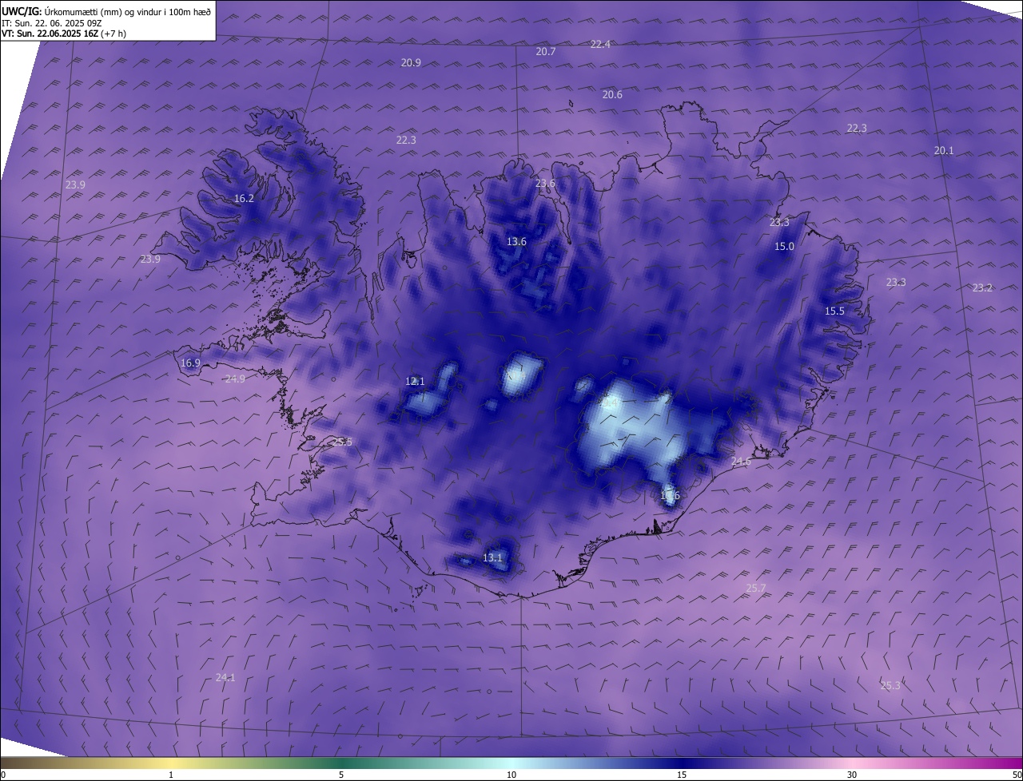Click the map value 24.9

coord(234,379)
